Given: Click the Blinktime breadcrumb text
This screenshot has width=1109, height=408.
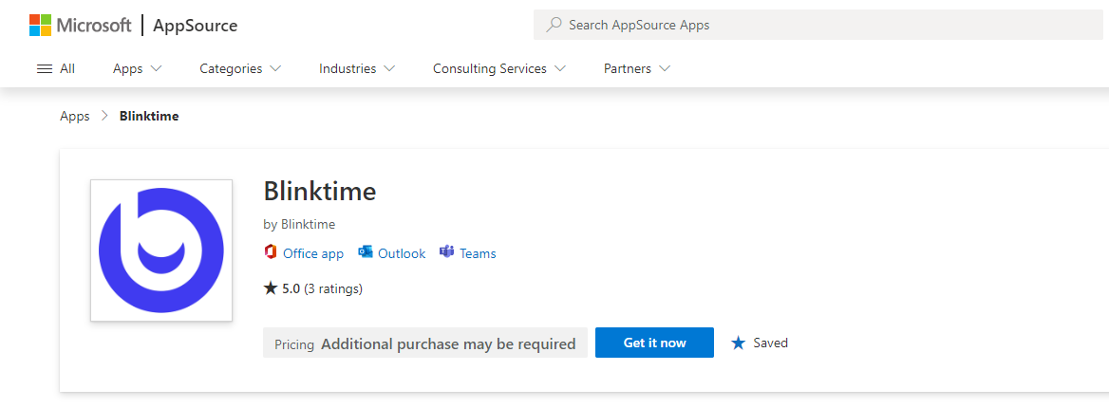Looking at the screenshot, I should click(x=149, y=116).
